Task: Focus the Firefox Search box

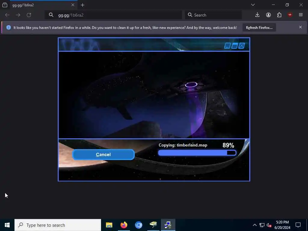Action: (x=213, y=15)
